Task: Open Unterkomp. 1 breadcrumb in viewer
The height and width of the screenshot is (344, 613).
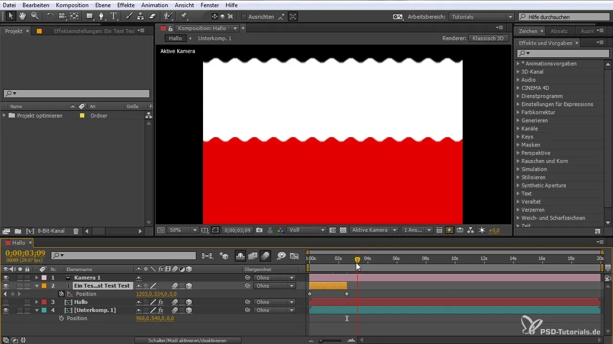Action: click(215, 38)
